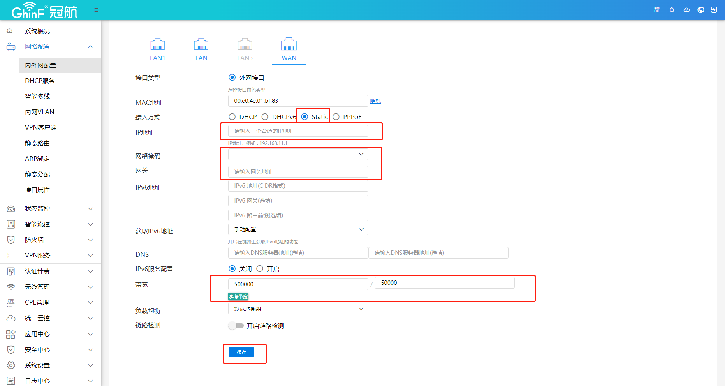The width and height of the screenshot is (725, 386).
Task: Click the QR code icon in header
Action: (656, 10)
